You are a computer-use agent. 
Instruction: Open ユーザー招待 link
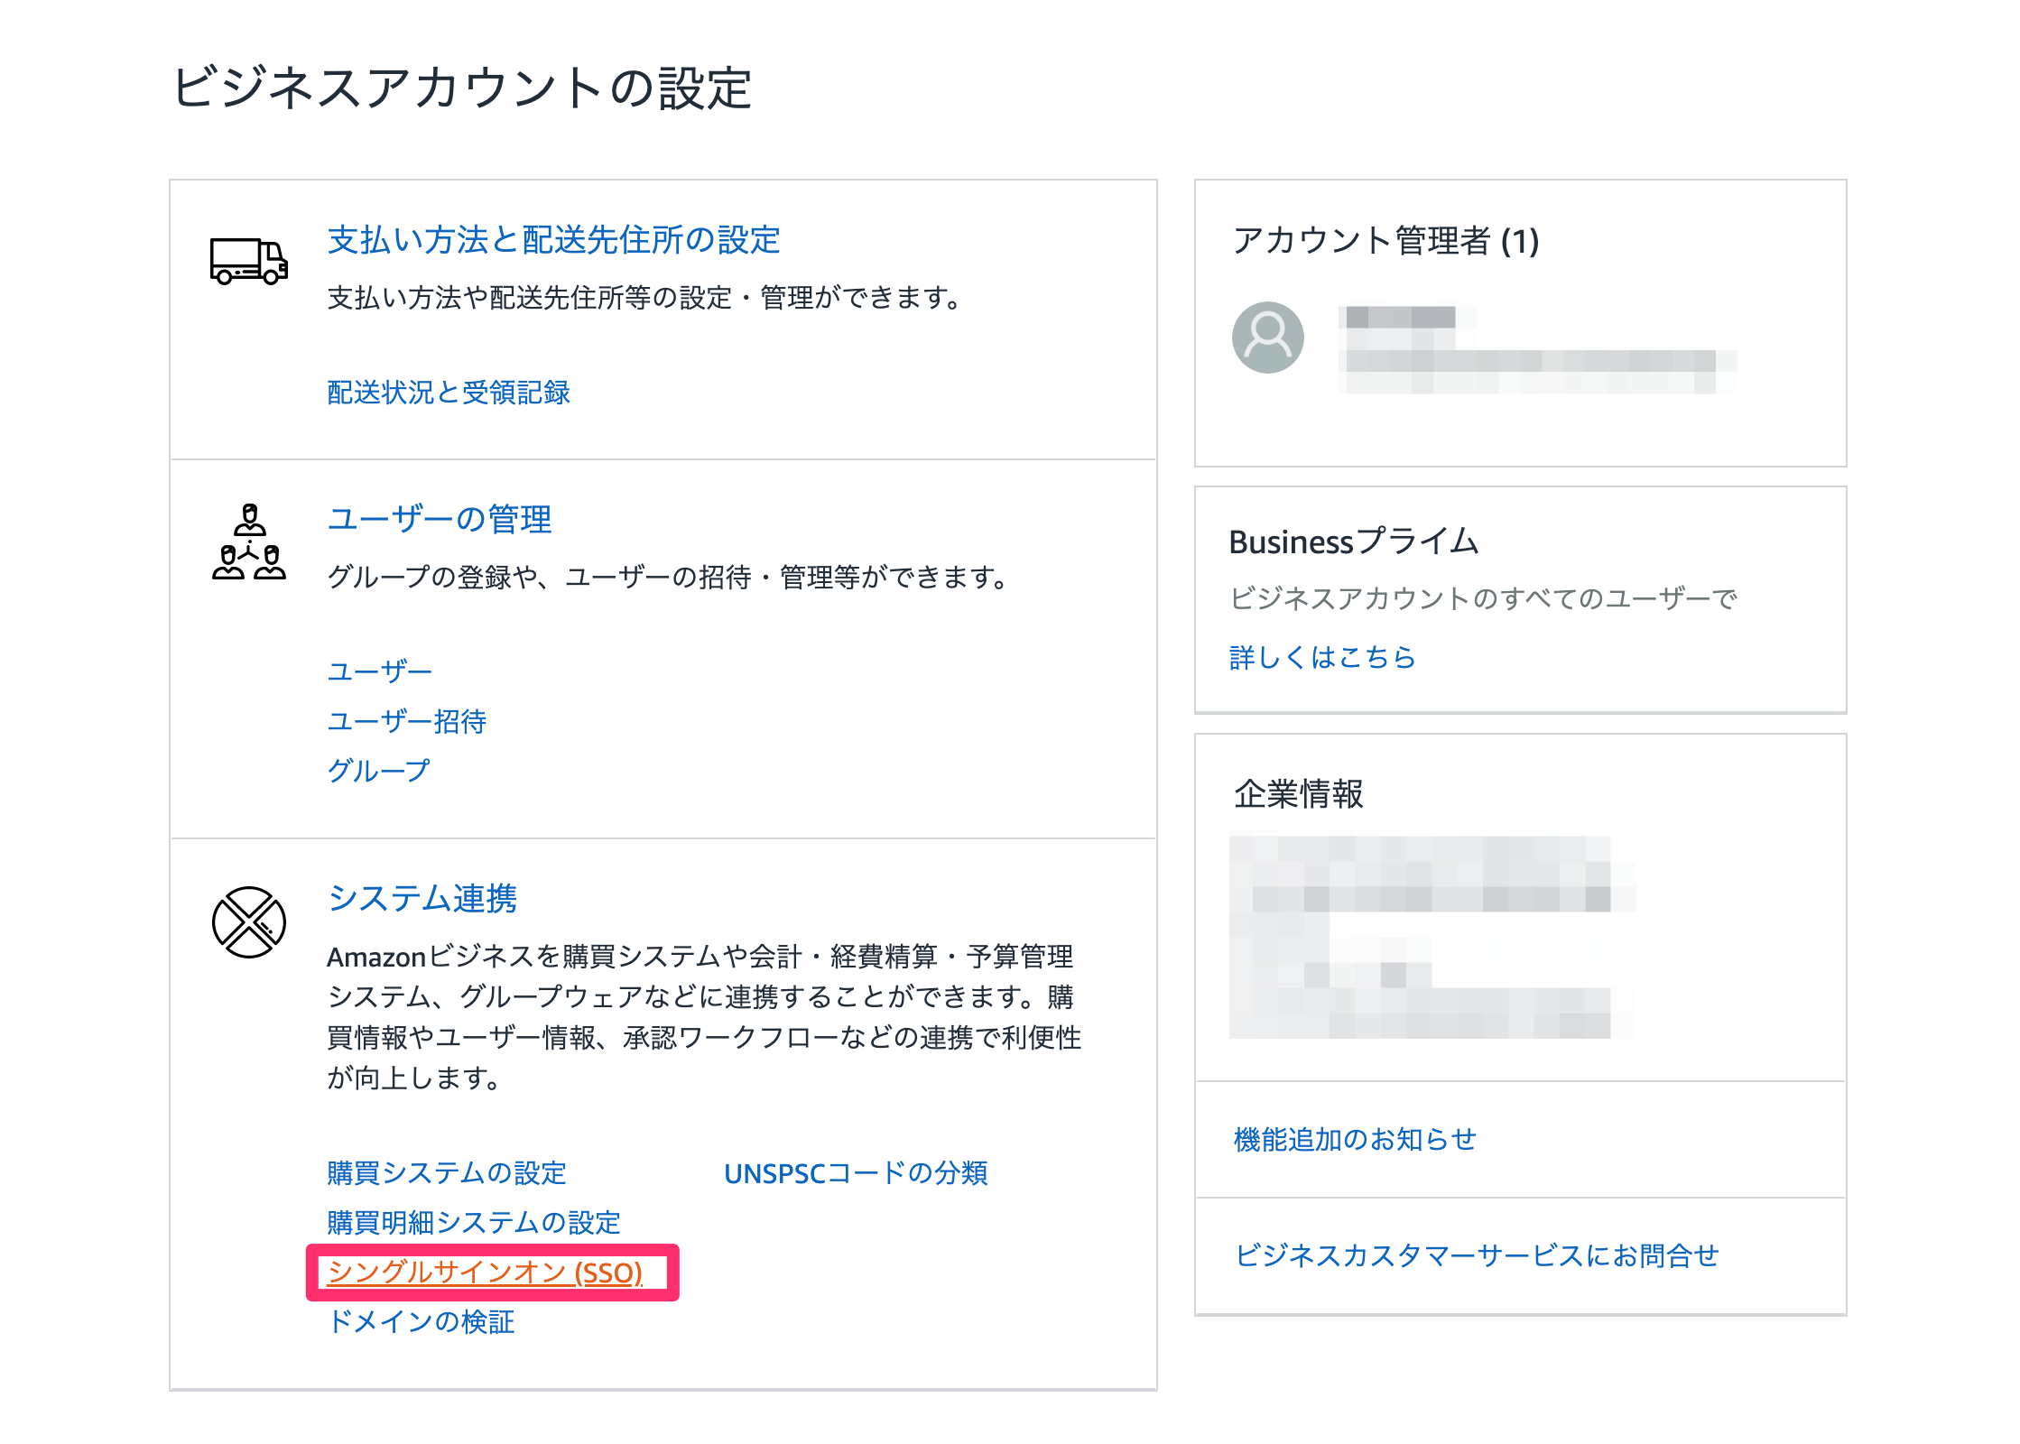(407, 721)
